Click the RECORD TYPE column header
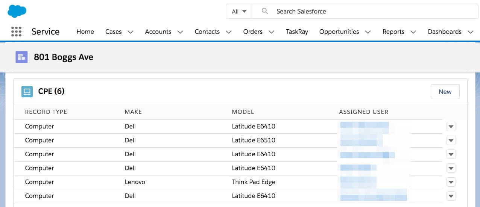 46,112
